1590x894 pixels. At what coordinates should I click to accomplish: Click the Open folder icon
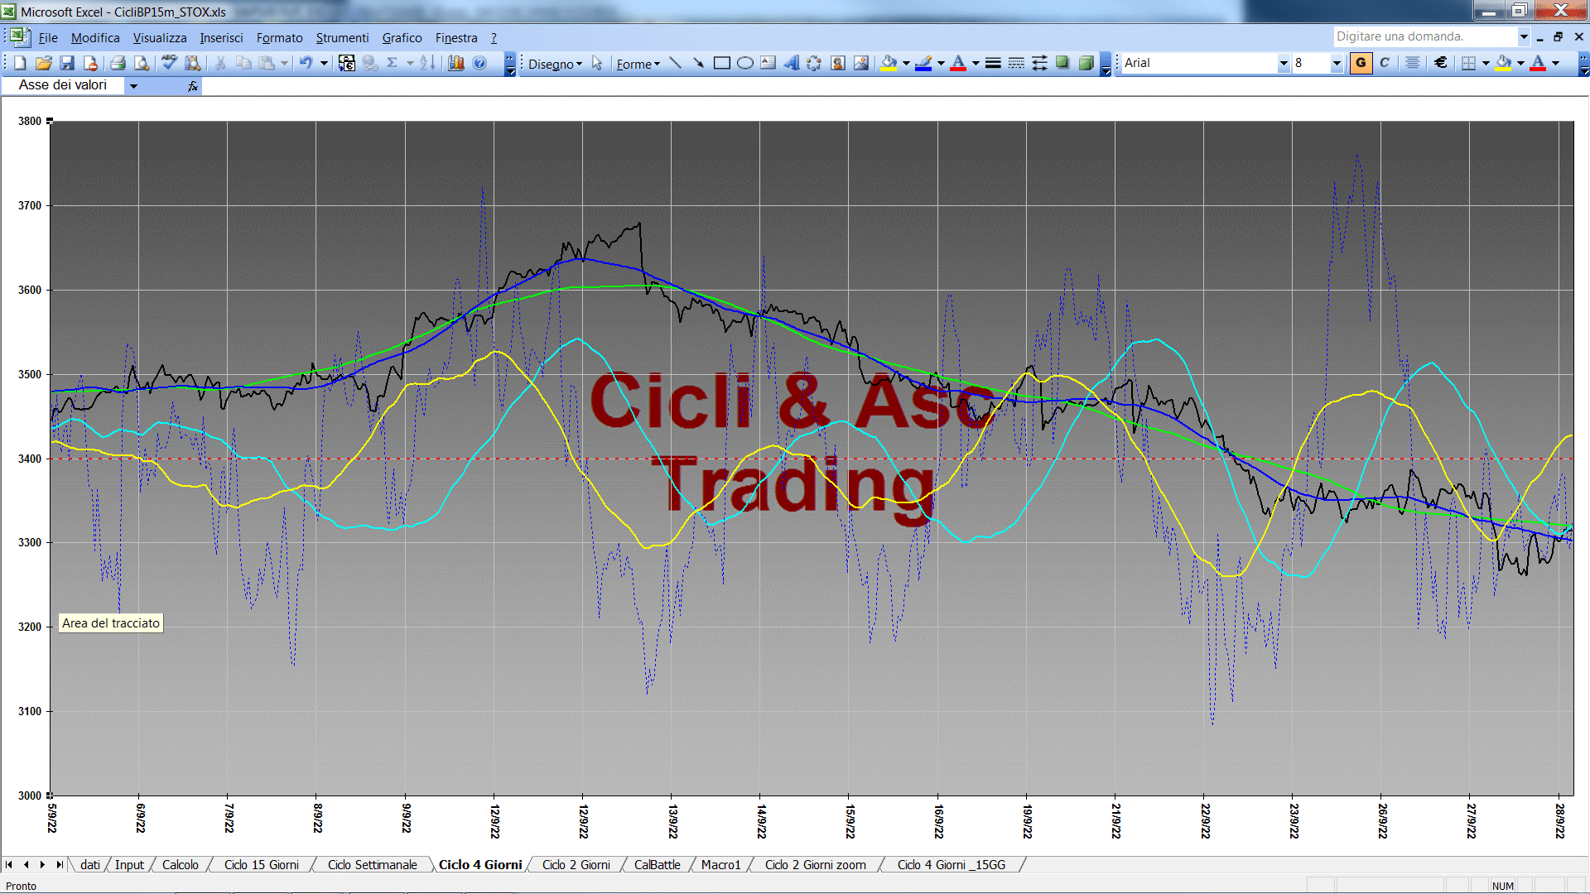tap(44, 63)
